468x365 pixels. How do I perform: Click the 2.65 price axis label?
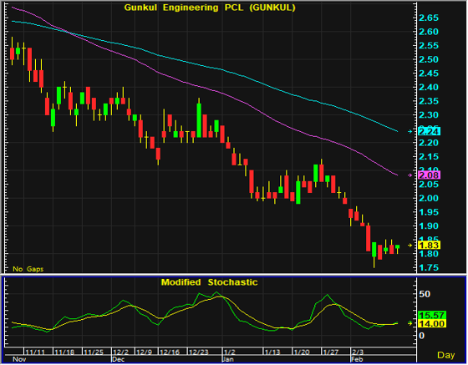point(429,18)
